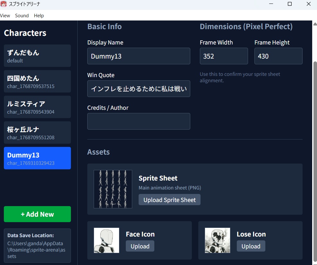317x265 pixels.
Task: Open the sprite sheet preview thumbnail
Action: pyautogui.click(x=113, y=189)
